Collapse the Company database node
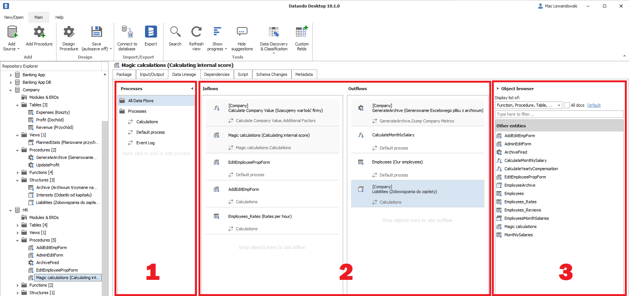 (x=11, y=90)
